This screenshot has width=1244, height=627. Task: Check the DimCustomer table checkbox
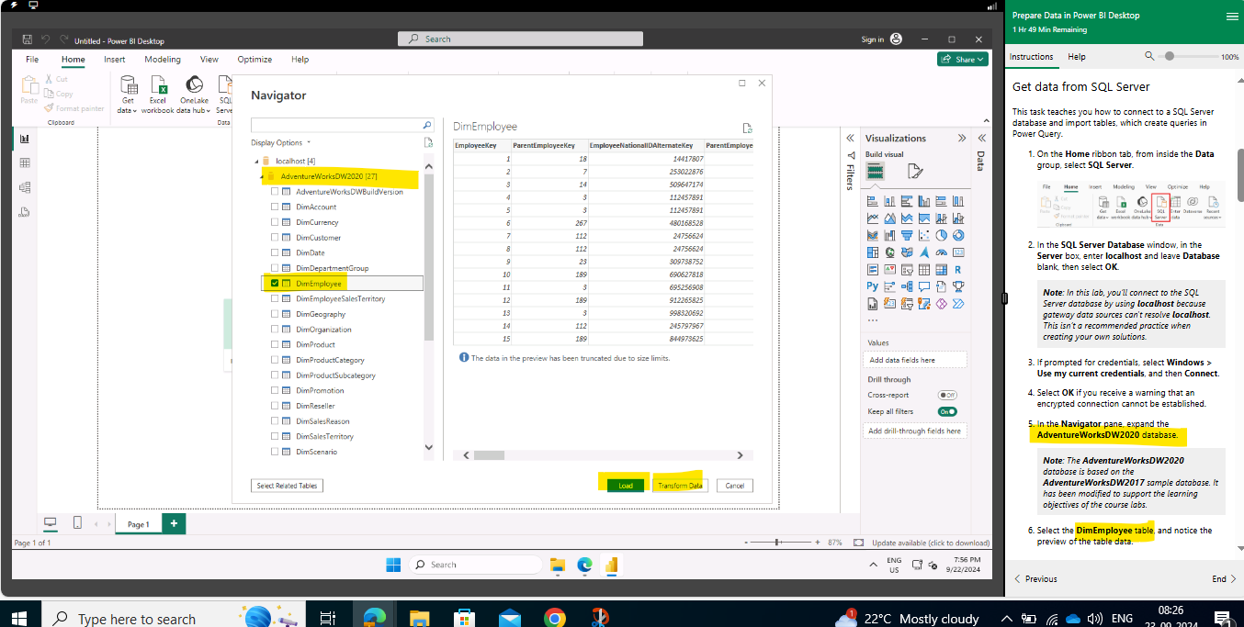pos(275,238)
